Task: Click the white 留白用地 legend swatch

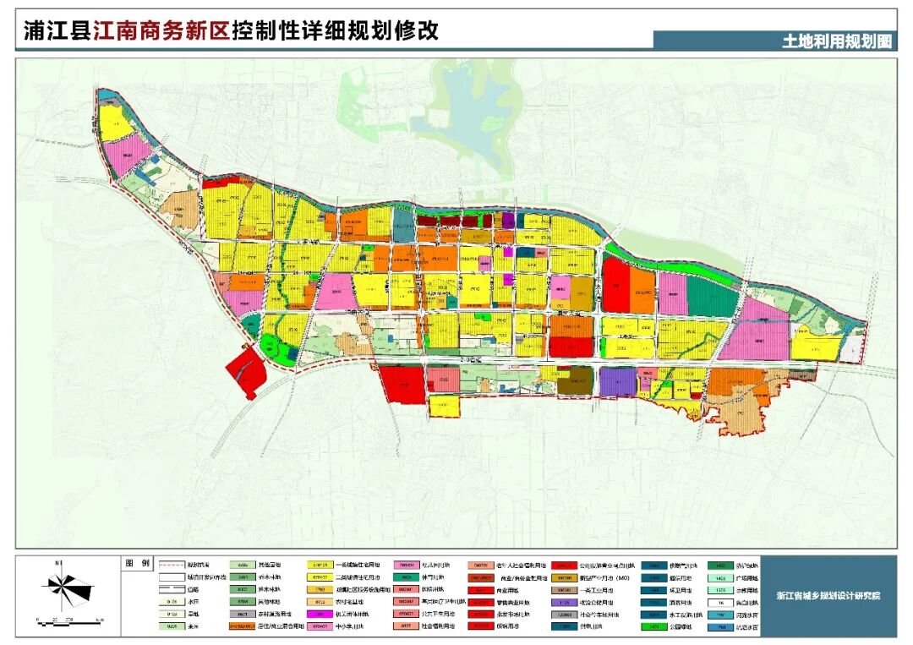Action: [x=719, y=602]
